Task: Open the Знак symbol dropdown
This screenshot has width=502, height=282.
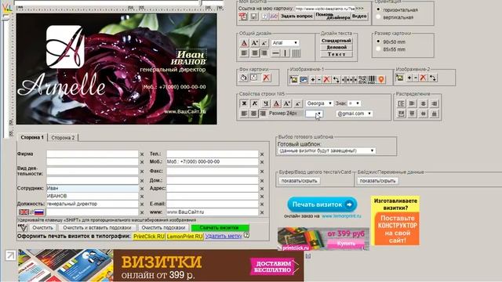Action: [354, 103]
